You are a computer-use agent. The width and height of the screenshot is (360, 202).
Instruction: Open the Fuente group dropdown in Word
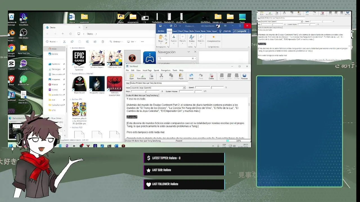174,39
